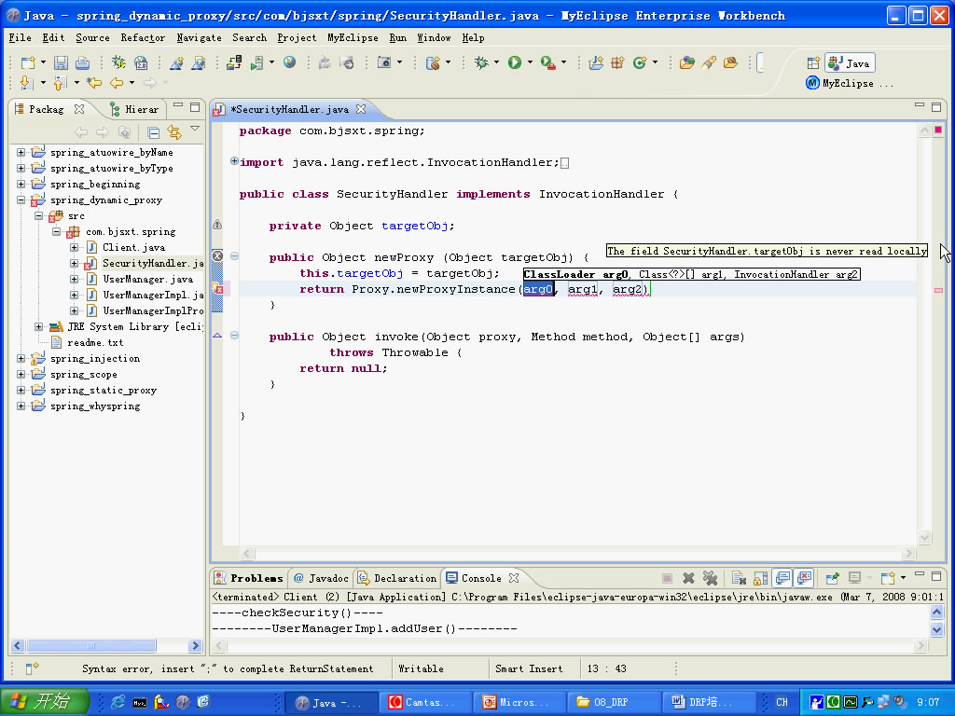Expand the collapsed import statements

234,161
